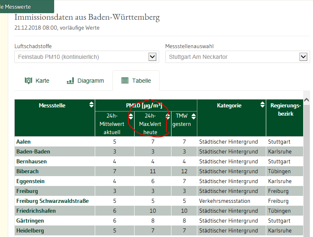Viewport: 313px width, 237px height.
Task: Sort by TMW gestern arrows
Action: pos(194,116)
